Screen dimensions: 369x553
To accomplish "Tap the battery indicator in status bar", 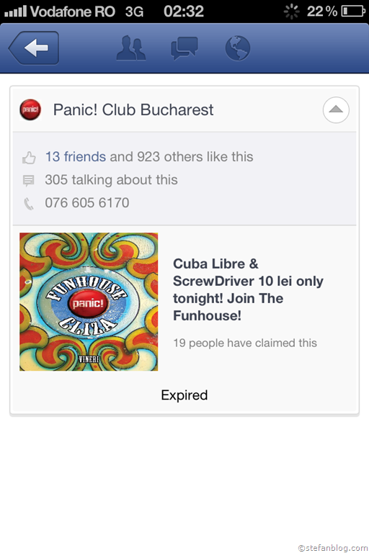I will [353, 12].
